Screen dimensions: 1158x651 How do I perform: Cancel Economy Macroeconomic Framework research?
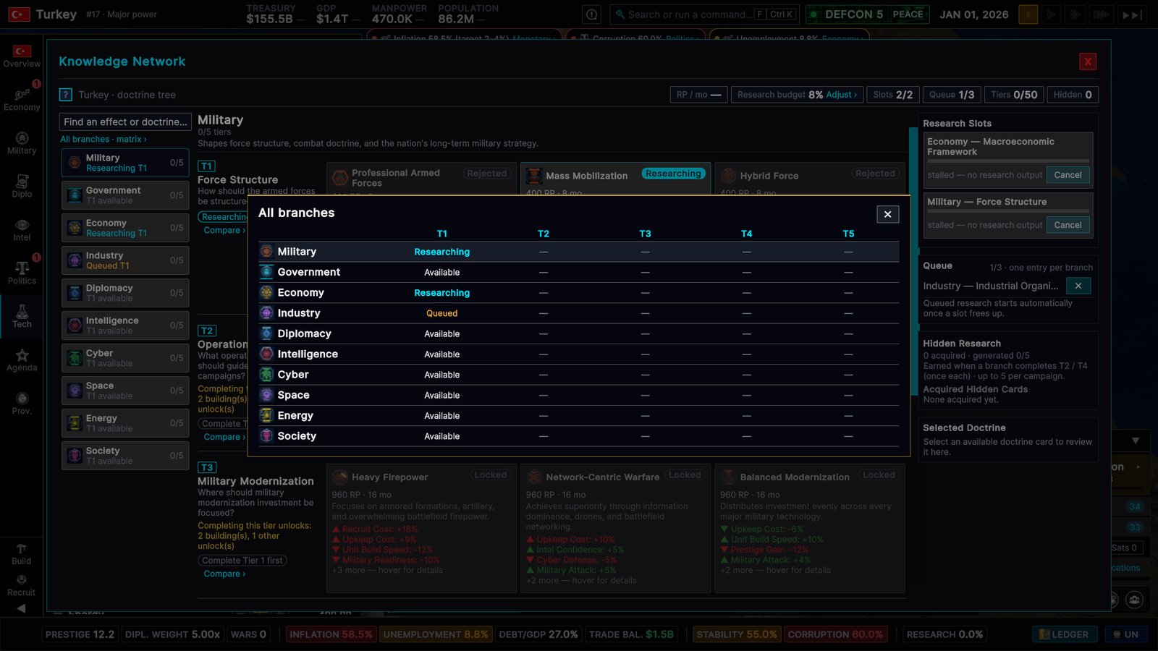point(1068,175)
